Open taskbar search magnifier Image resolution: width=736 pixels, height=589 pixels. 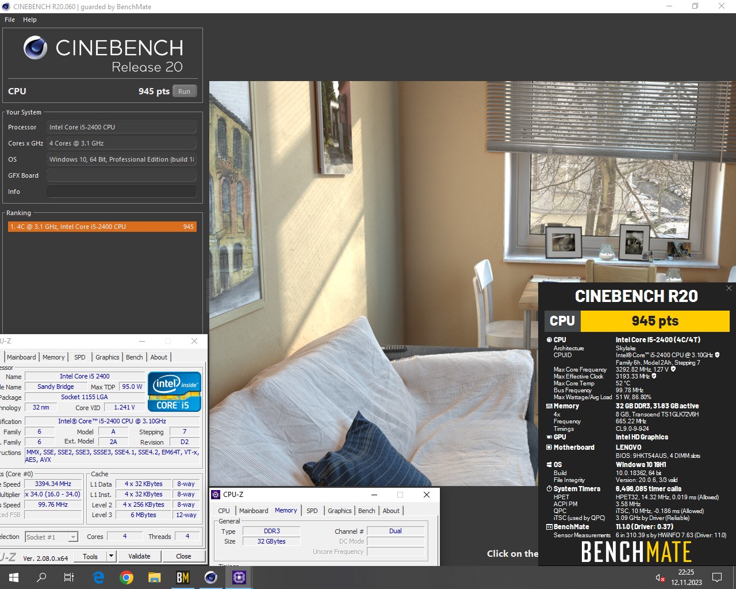41,577
